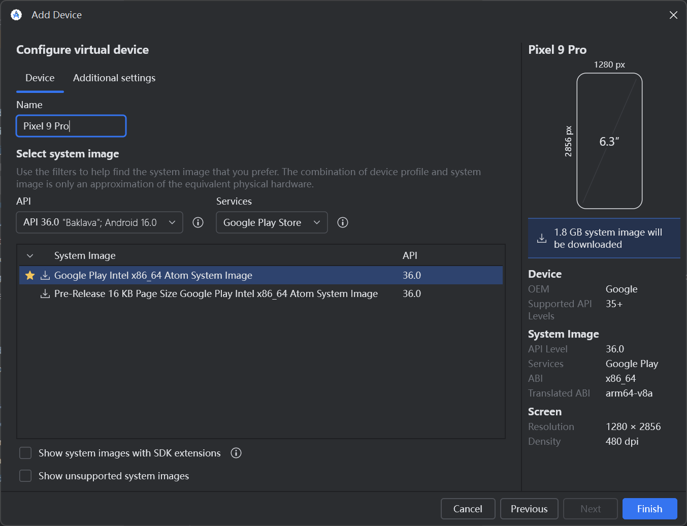Open the API 36.0 Baklava dropdown
The image size is (687, 526).
coord(100,222)
